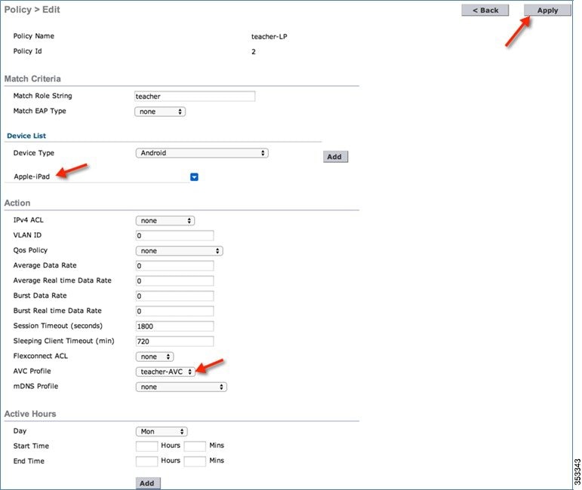Open the Qos Policy dropdown
582x490 pixels.
click(x=179, y=251)
